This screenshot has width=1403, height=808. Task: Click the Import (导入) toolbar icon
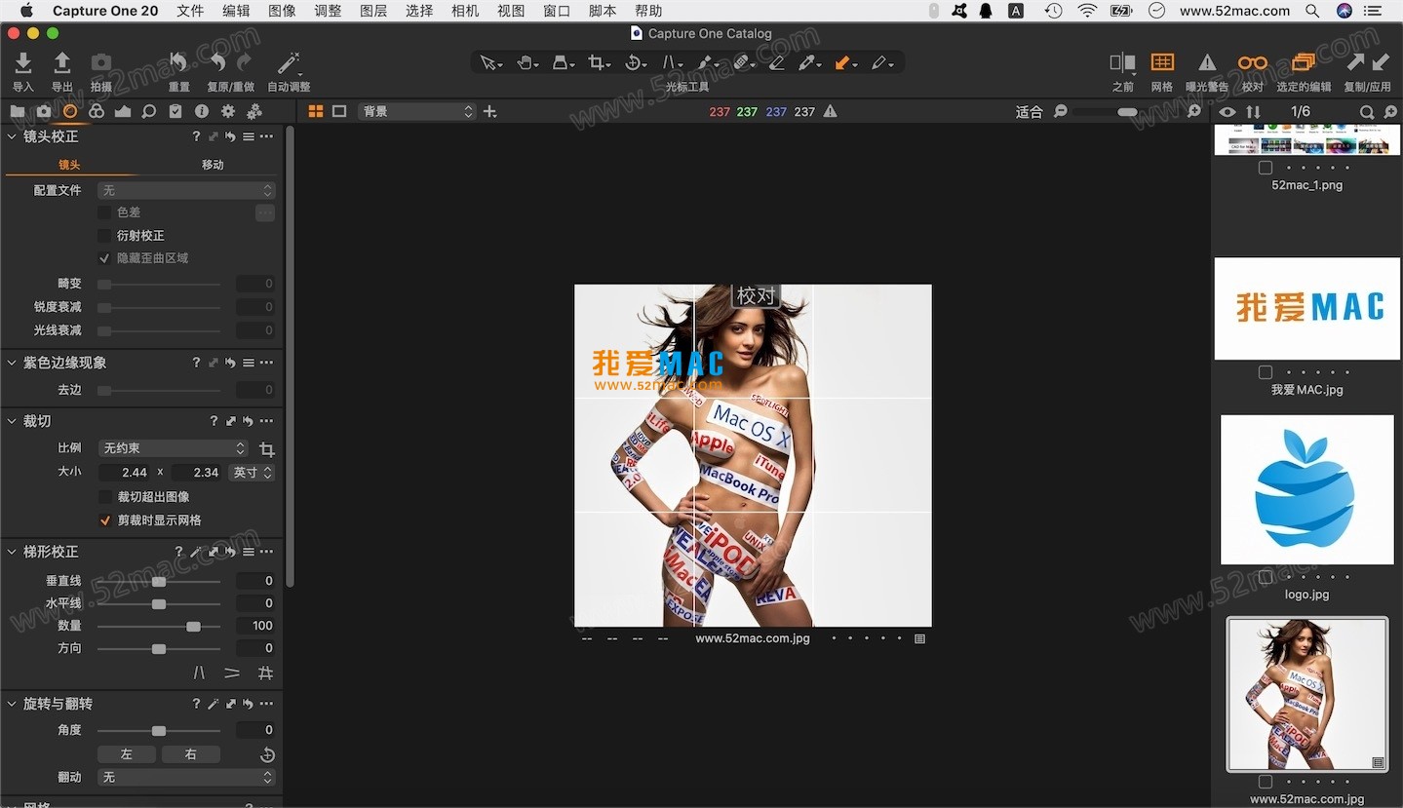(x=23, y=63)
